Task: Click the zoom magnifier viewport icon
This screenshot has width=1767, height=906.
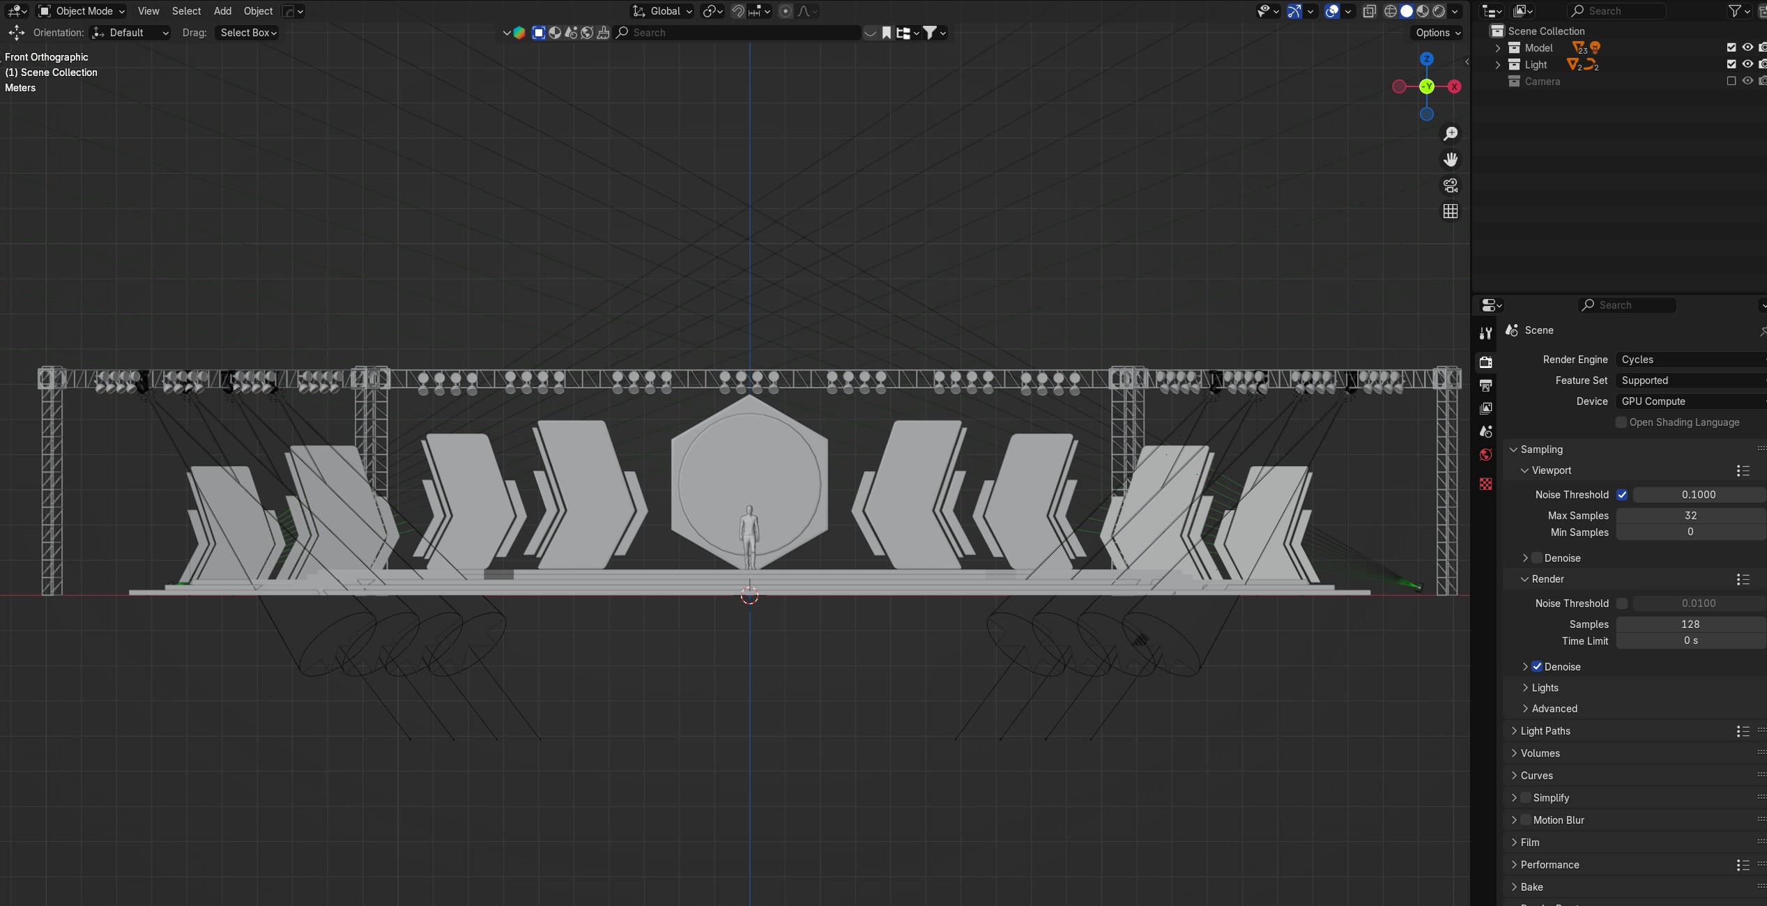Action: point(1451,134)
